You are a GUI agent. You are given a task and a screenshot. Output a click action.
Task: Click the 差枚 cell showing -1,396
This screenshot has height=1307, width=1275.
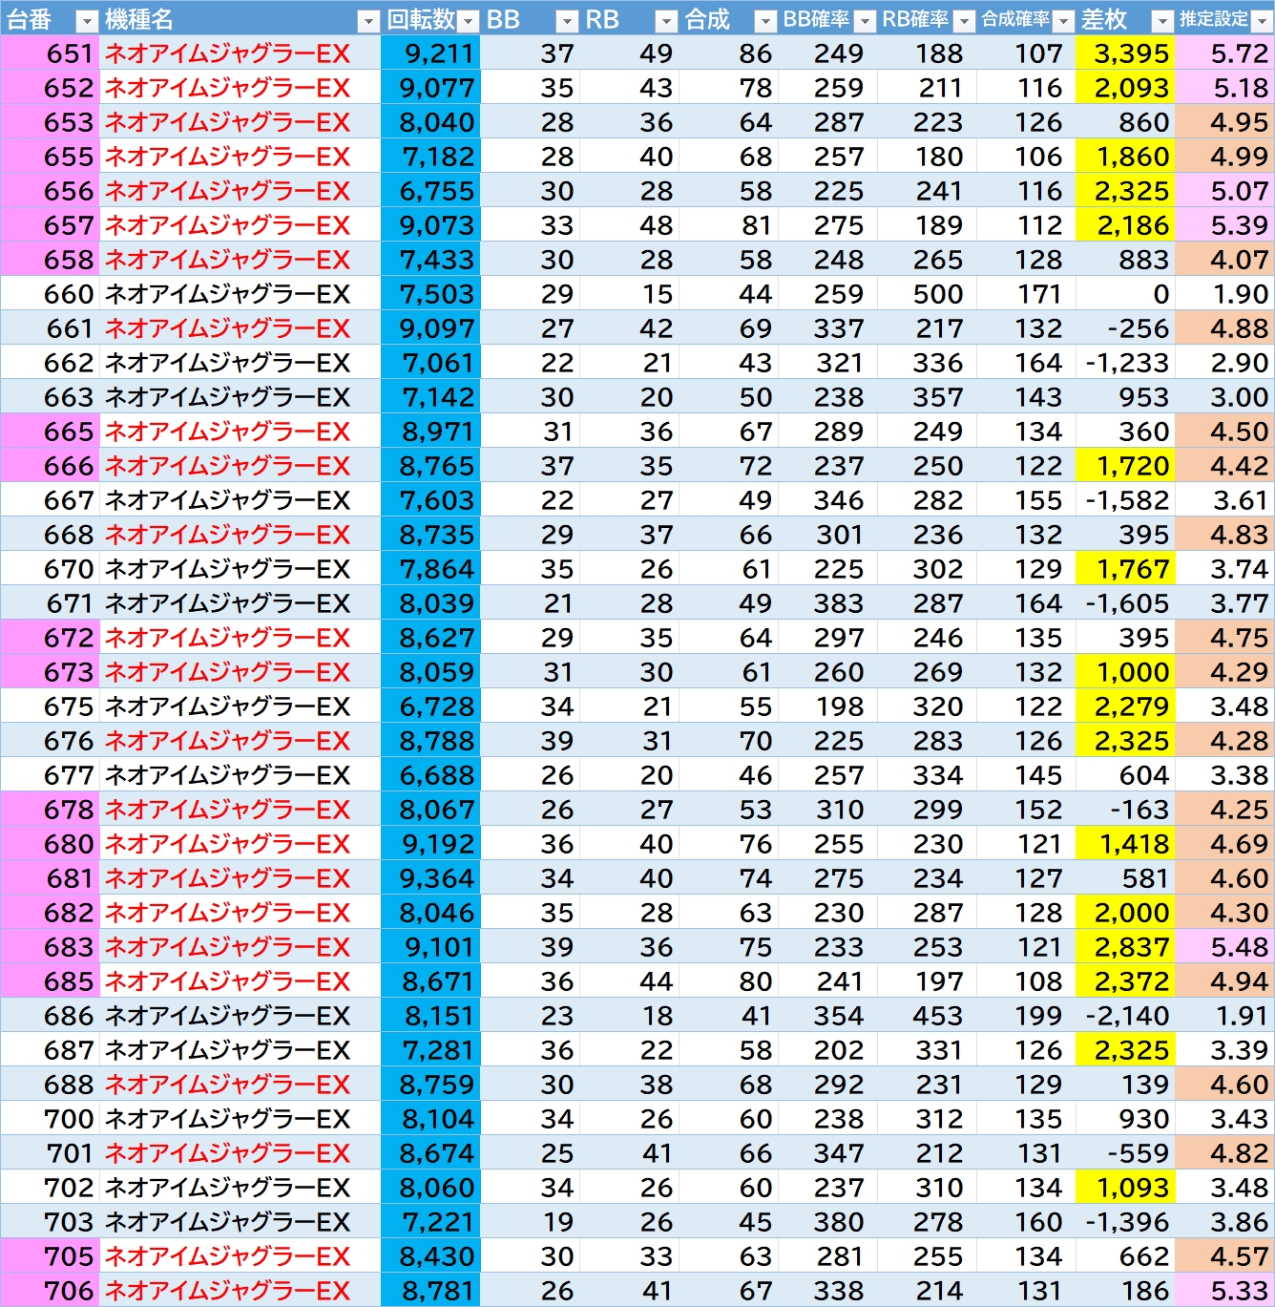pyautogui.click(x=1125, y=1222)
